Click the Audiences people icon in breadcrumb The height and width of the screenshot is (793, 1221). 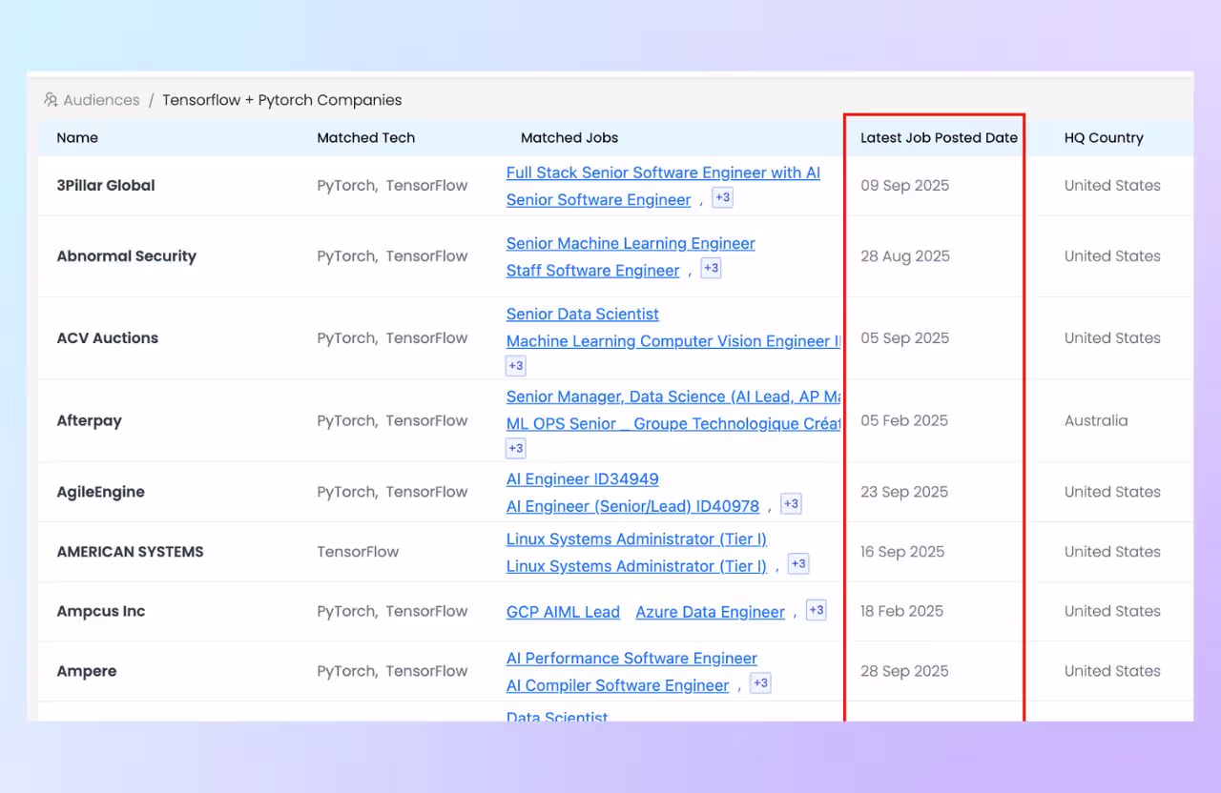click(x=51, y=100)
